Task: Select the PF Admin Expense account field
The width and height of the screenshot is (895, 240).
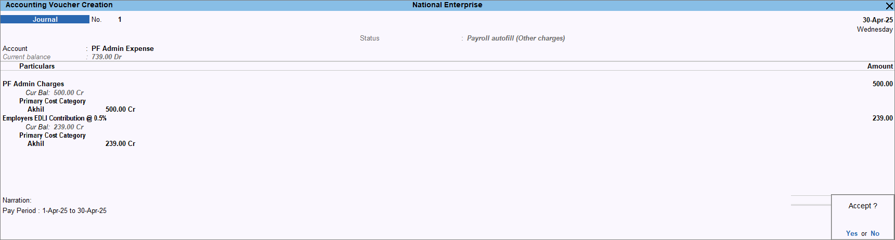Action: click(122, 48)
